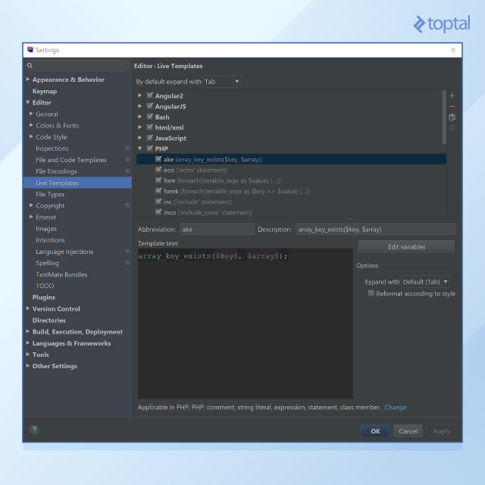Click project-level icon beside Copyright
The image size is (485, 485).
point(127,205)
